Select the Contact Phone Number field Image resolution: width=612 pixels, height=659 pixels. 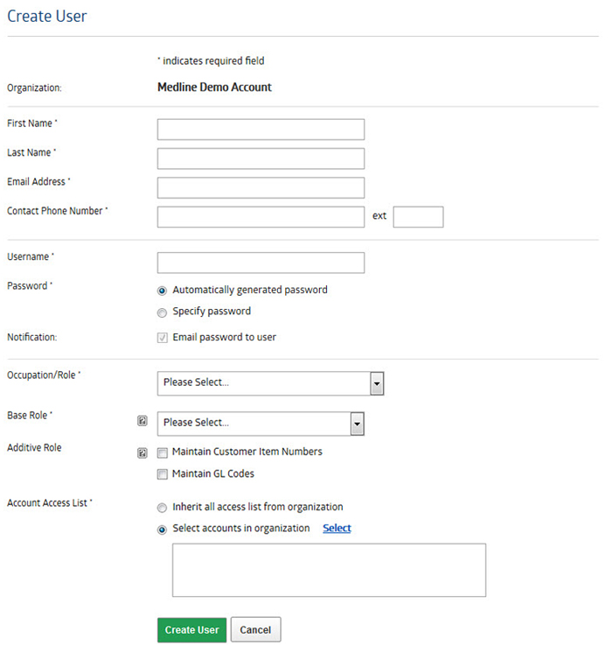click(x=261, y=217)
